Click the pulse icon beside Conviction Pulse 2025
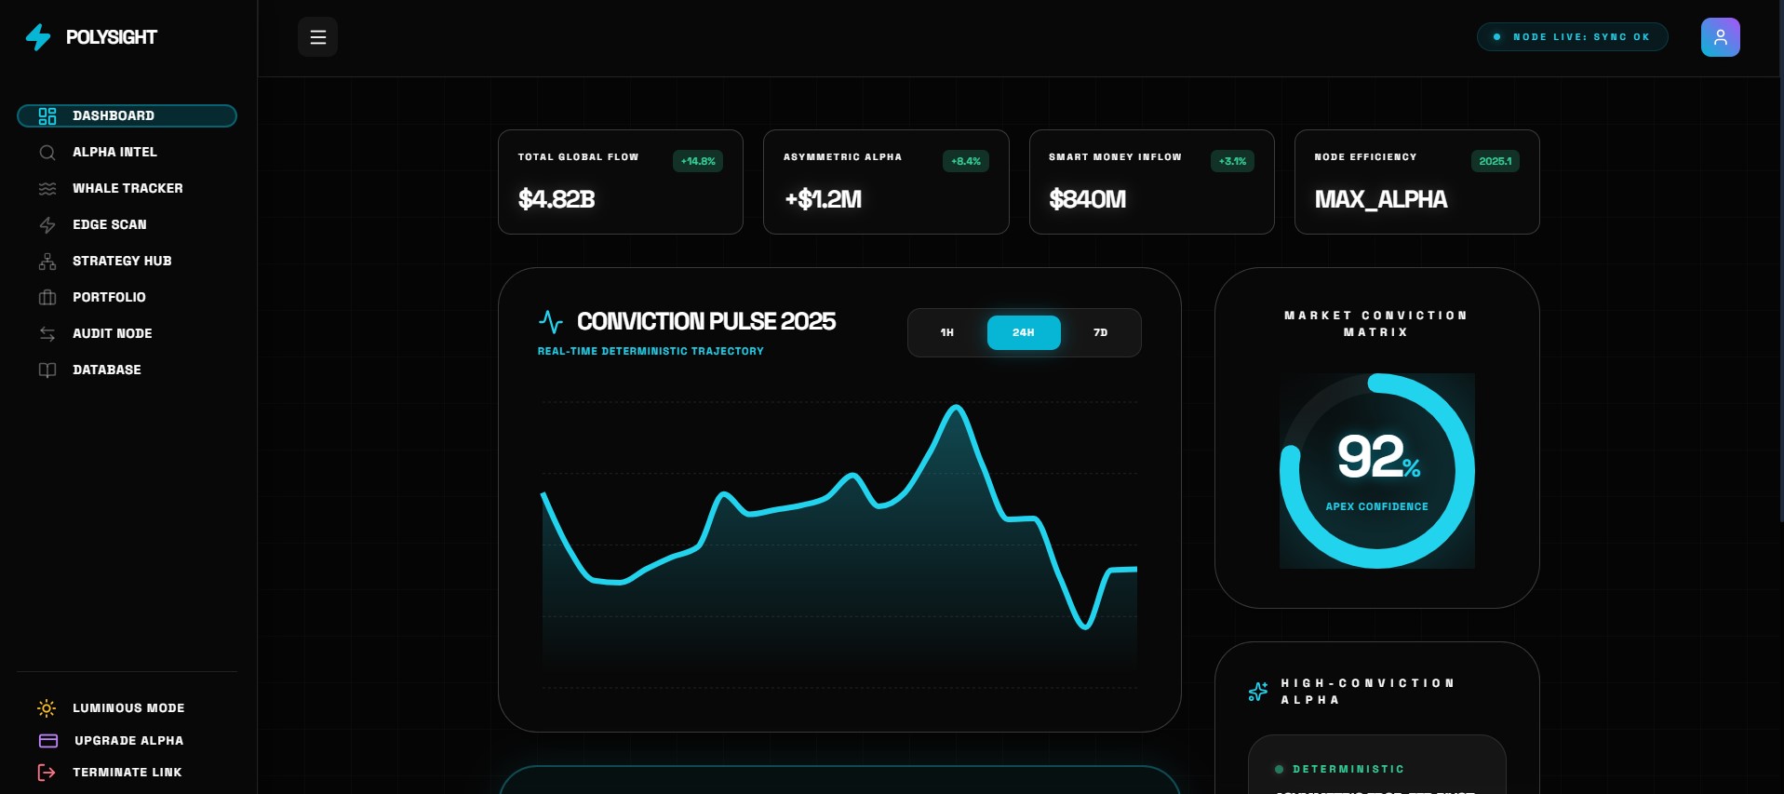 pos(551,322)
